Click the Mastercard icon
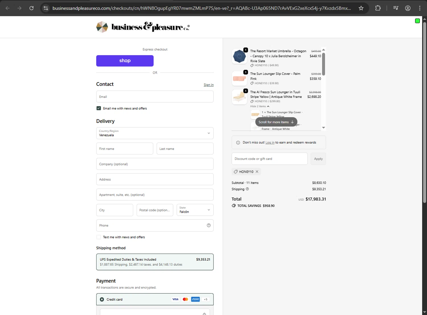Image resolution: width=427 pixels, height=315 pixels. 185,299
